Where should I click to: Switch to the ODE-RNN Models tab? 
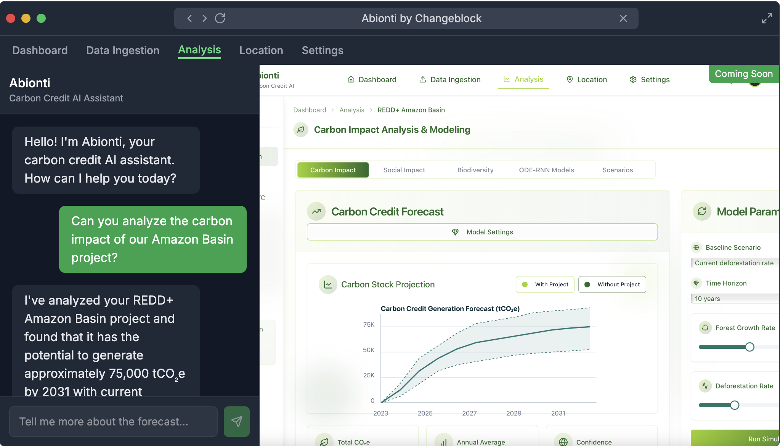546,170
